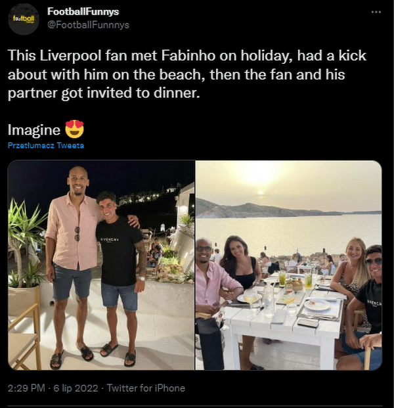Click the phrase 'partner got invited to dinner'
This screenshot has height=408, width=394.
point(104,93)
